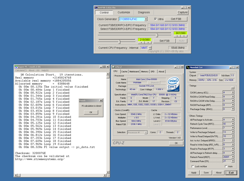Viewport: 244px width, 181px height.
Task: Open the Diagnosis tab in SetFSB
Action: coord(144,13)
